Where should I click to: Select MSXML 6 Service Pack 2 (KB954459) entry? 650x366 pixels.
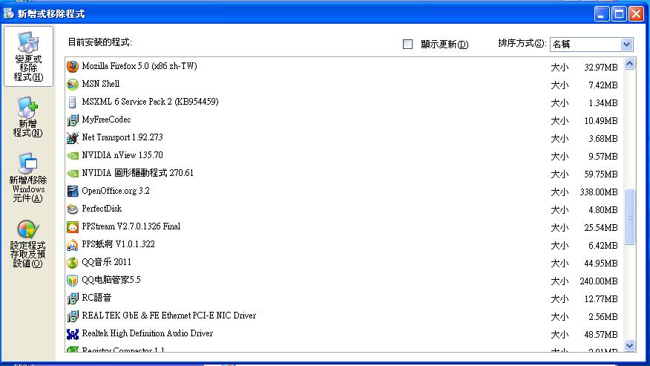pyautogui.click(x=344, y=102)
